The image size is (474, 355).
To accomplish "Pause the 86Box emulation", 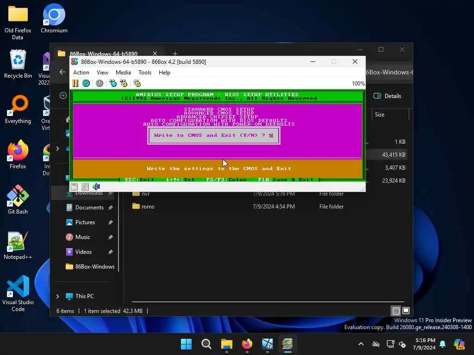I will pos(75,83).
